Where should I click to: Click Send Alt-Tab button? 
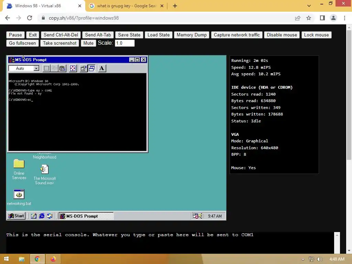(98, 35)
